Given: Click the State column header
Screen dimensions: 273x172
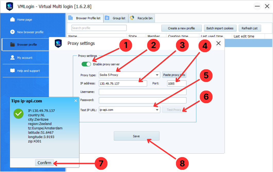Looking at the screenshot, I should 133,36.
